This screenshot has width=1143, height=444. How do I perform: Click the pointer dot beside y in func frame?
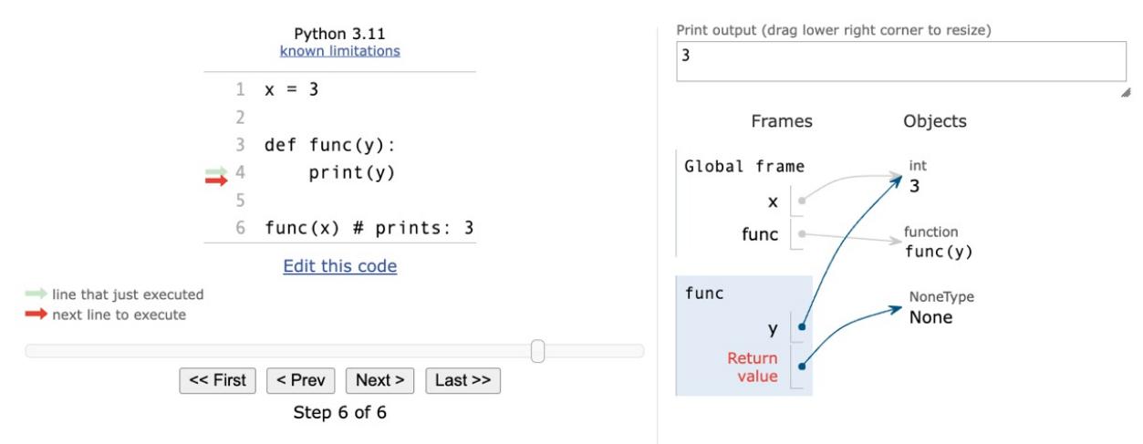[x=801, y=326]
